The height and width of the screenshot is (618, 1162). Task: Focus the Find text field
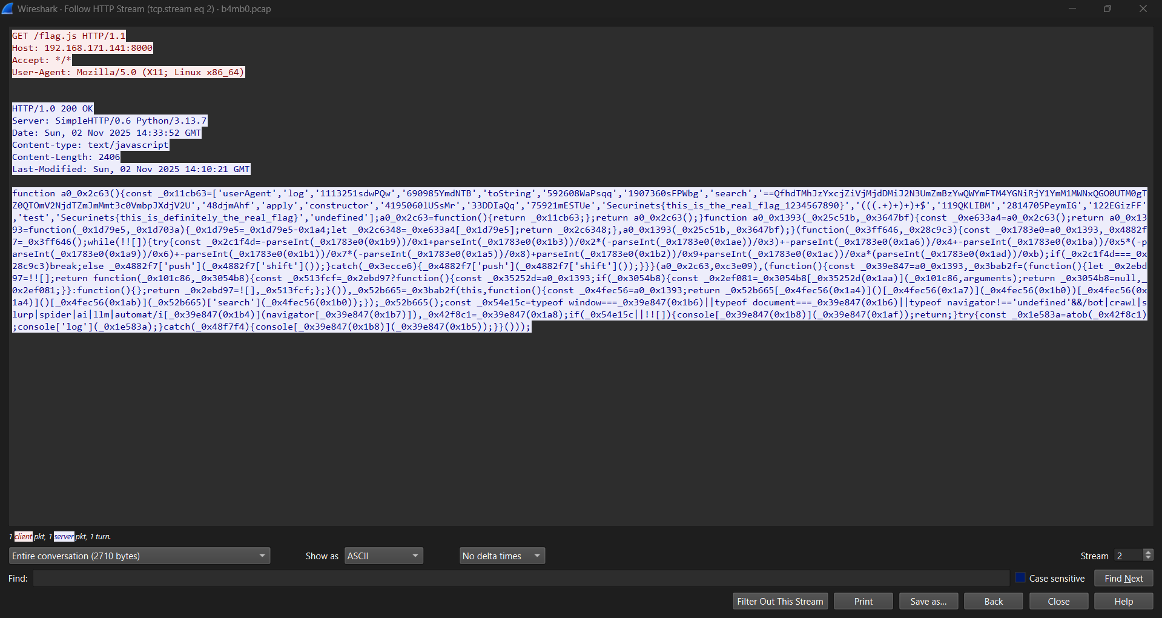click(x=521, y=578)
